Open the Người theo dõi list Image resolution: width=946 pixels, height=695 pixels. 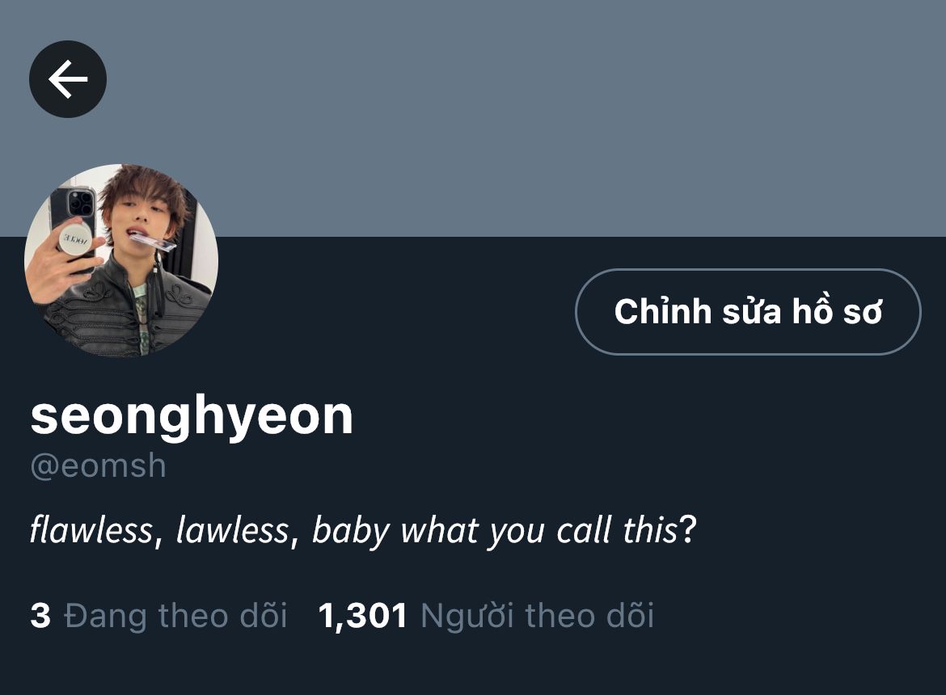tap(537, 616)
